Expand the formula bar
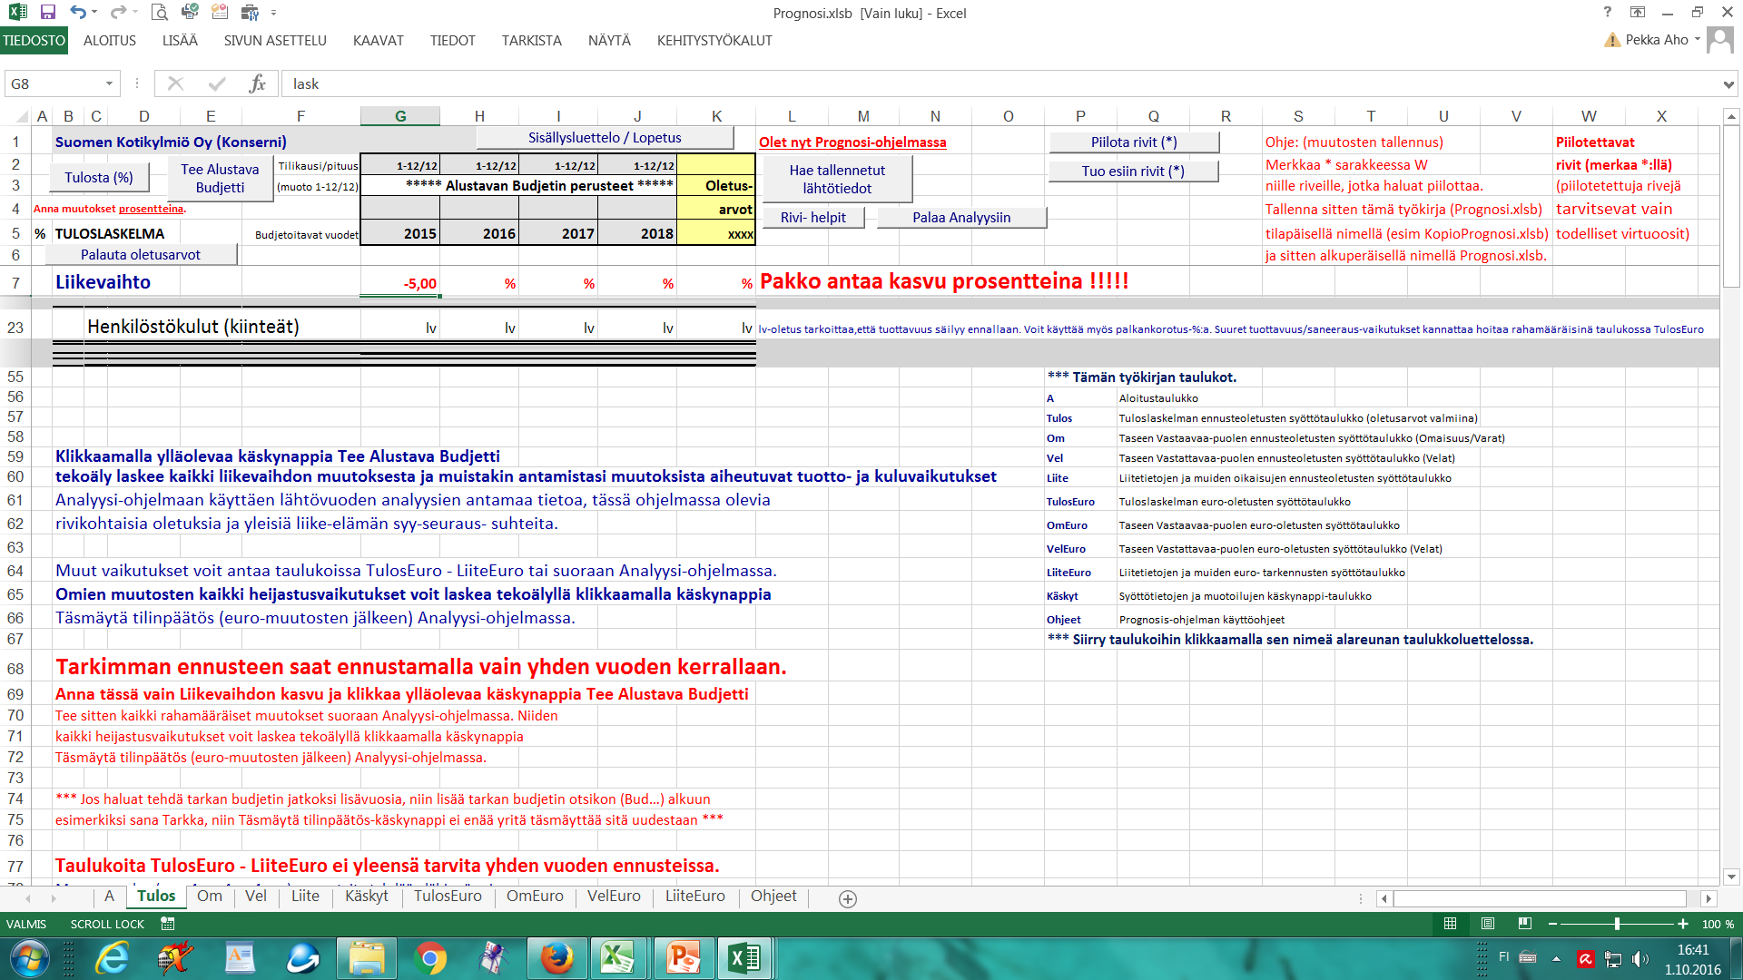The height and width of the screenshot is (980, 1743). point(1728,84)
